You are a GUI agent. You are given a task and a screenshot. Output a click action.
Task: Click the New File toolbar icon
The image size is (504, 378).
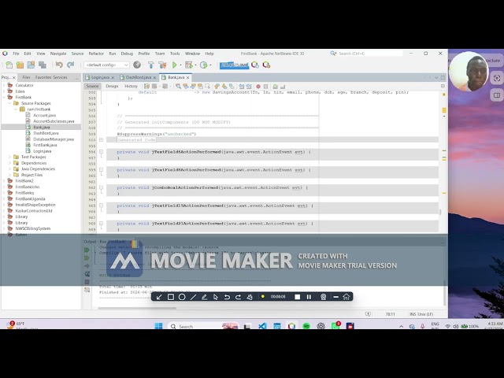9,65
